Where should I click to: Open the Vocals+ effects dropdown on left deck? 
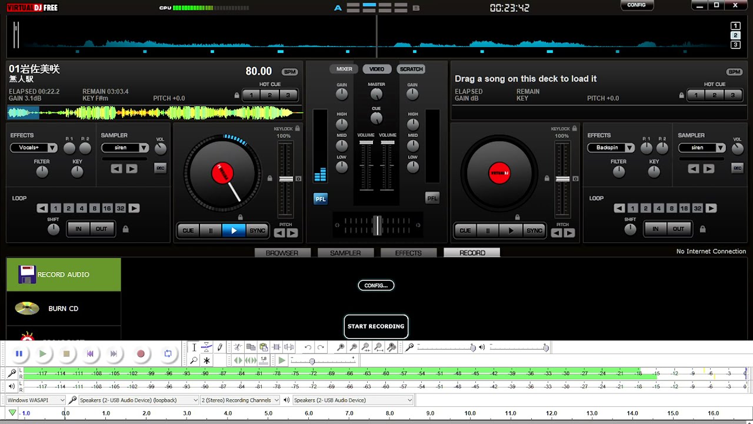tap(34, 148)
